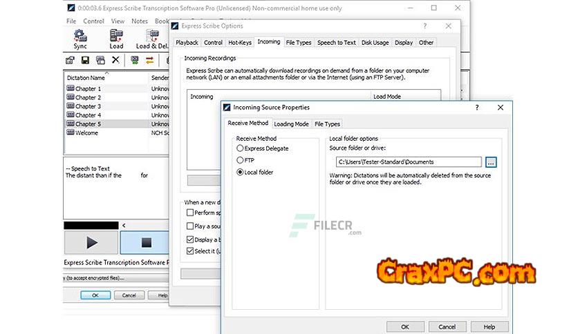Click the Help button in back-left dialog
This screenshot has width=578, height=334.
(159, 295)
